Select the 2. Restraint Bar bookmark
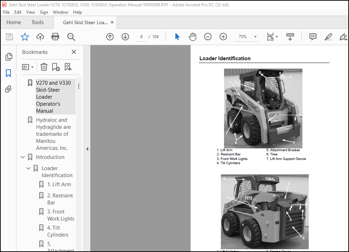The width and height of the screenshot is (349, 252). pos(60,199)
